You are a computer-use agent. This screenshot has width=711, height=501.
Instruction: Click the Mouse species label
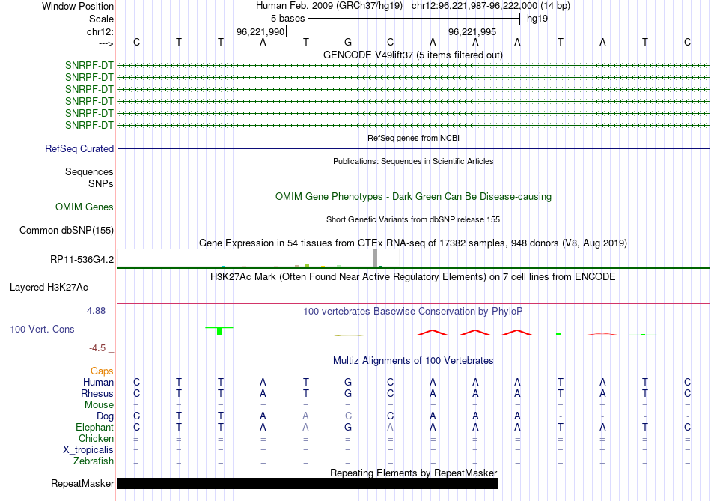coord(99,405)
